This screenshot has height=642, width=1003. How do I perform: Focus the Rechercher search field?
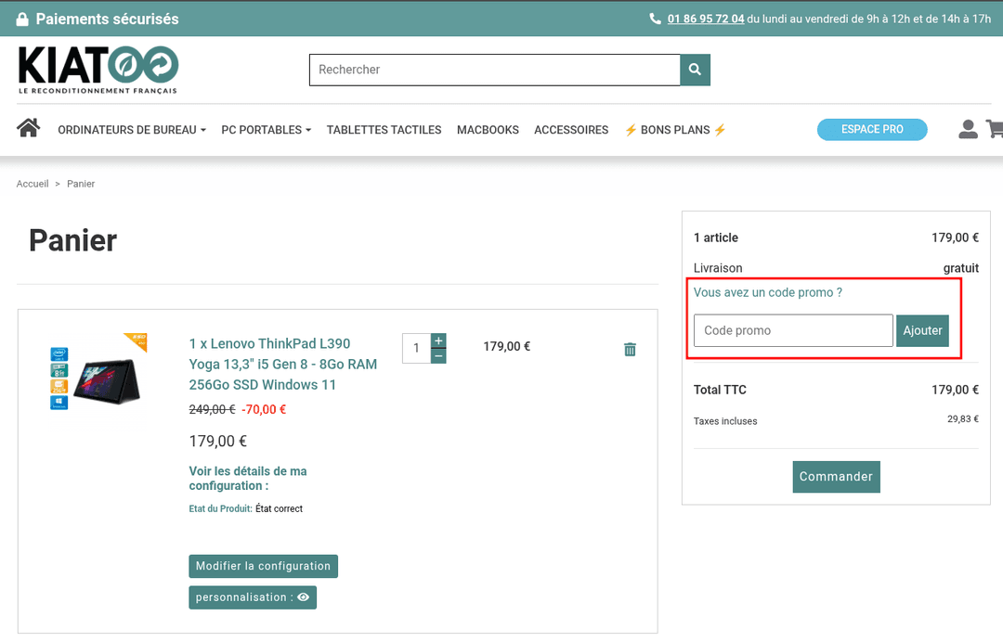tap(494, 70)
